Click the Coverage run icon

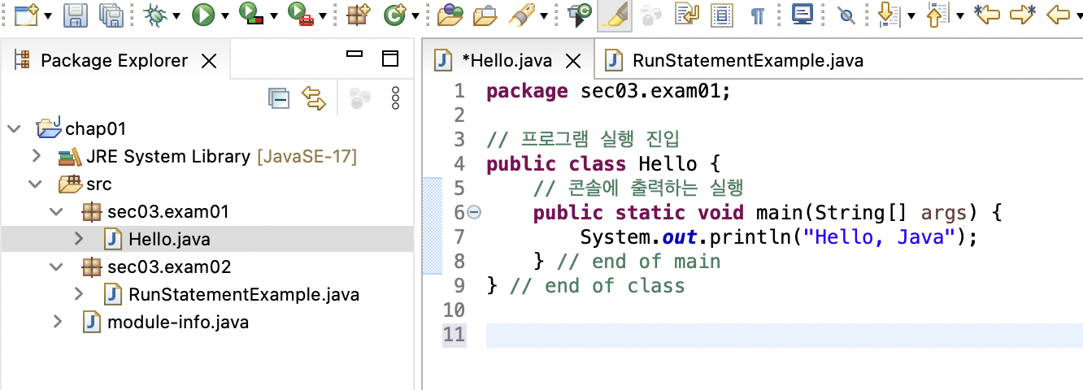(x=250, y=14)
